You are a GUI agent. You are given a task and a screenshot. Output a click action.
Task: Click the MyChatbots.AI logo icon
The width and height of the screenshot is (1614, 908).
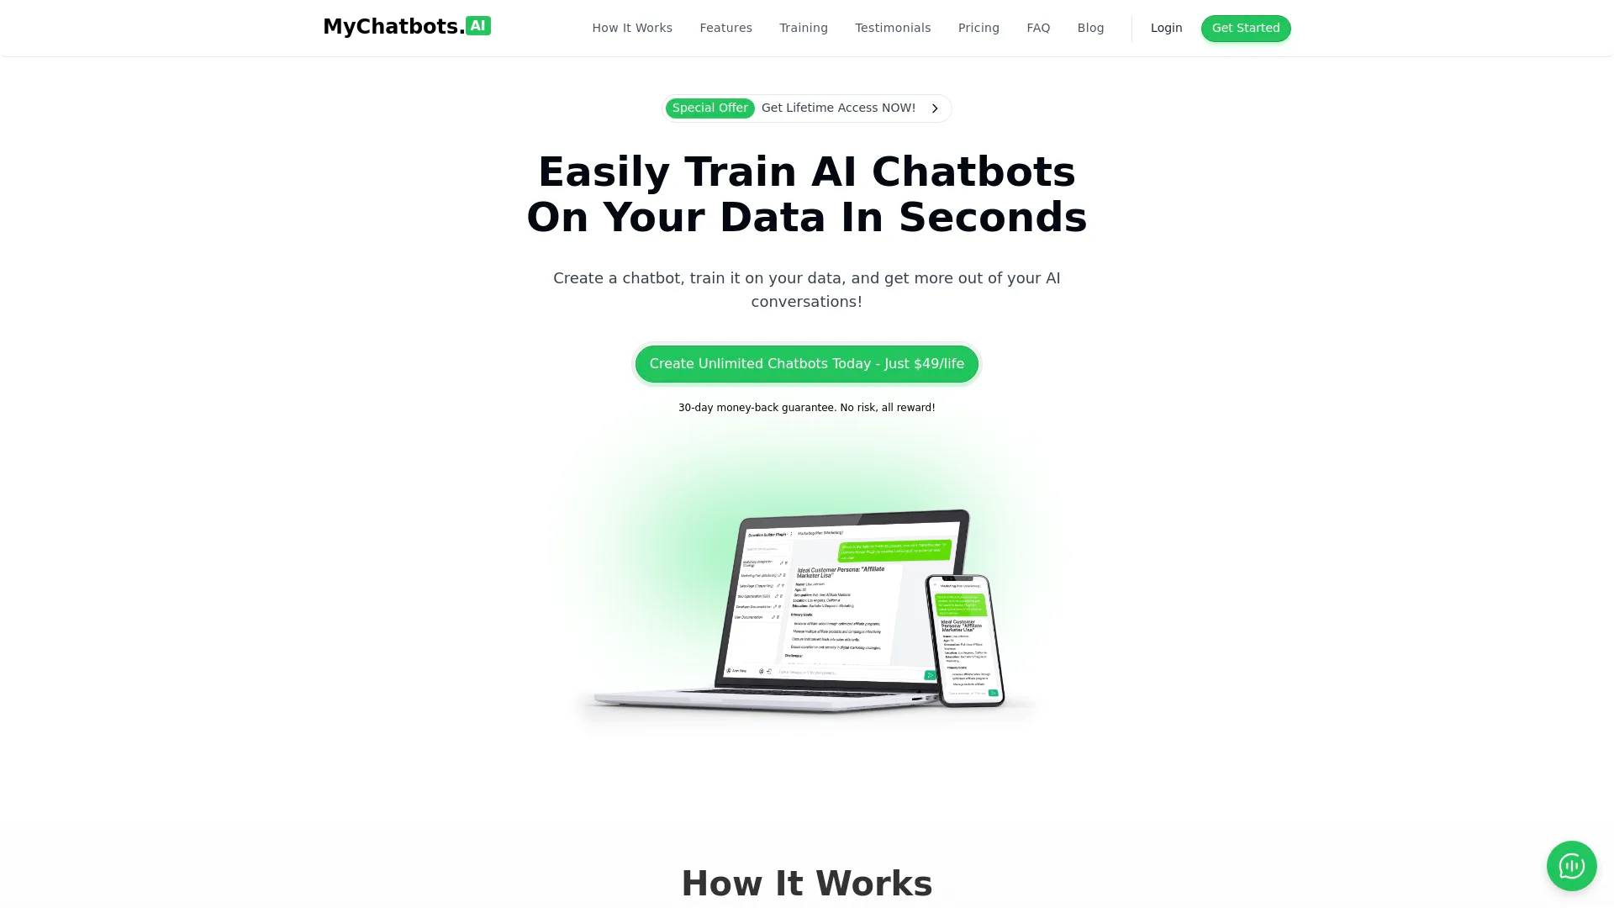click(x=477, y=25)
